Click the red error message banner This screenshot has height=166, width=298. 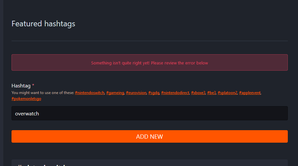click(150, 62)
